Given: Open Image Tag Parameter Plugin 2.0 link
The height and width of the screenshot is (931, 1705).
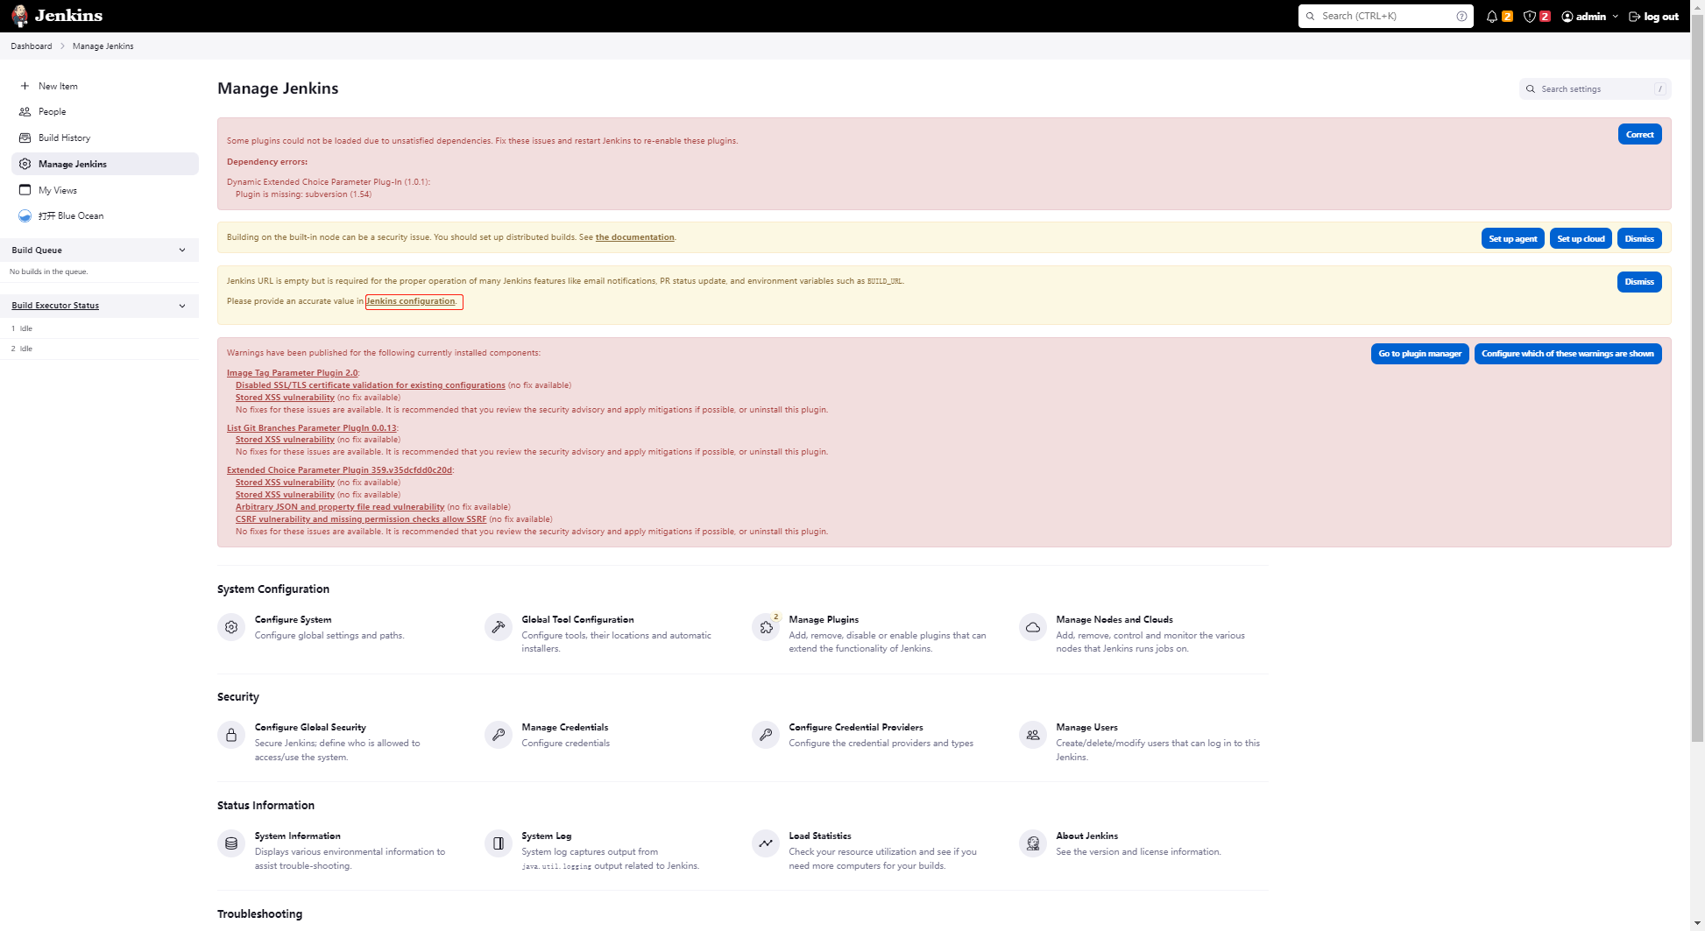Looking at the screenshot, I should point(292,373).
